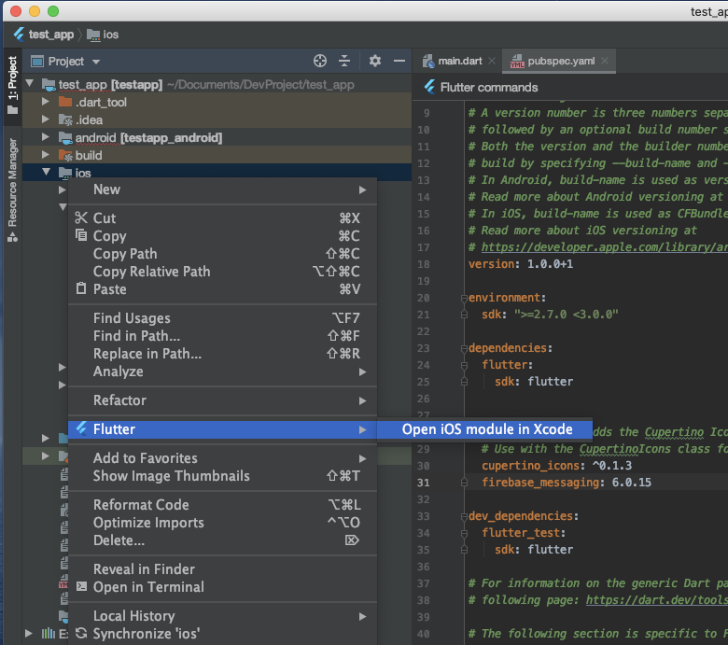Select Optimize Imports
Viewport: 728px width, 645px height.
[x=222, y=523]
